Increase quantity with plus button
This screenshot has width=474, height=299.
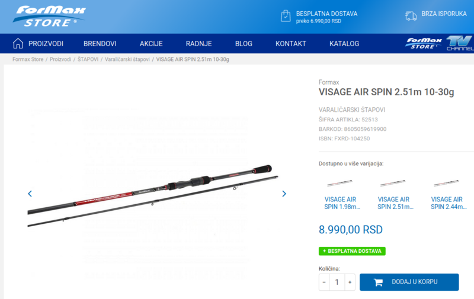(350, 282)
